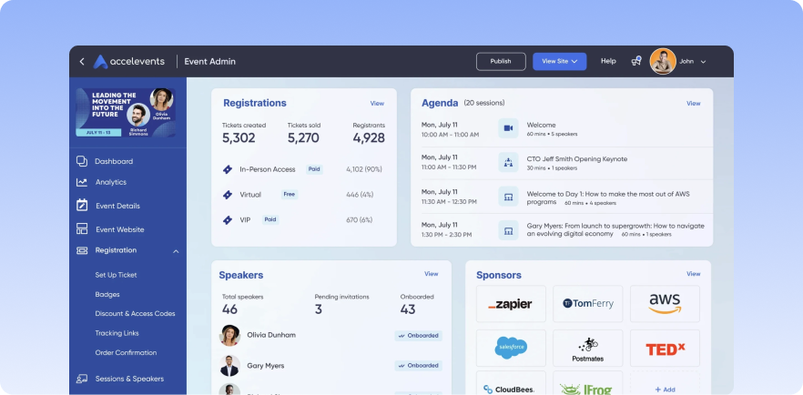Click the Zapier sponsor logo tile
Image resolution: width=803 pixels, height=395 pixels.
click(511, 304)
